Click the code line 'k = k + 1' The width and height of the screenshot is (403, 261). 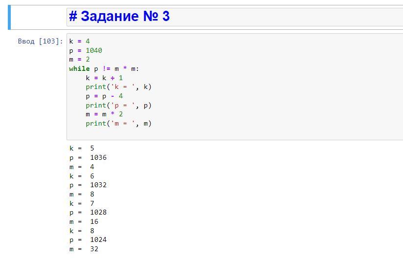click(x=104, y=78)
